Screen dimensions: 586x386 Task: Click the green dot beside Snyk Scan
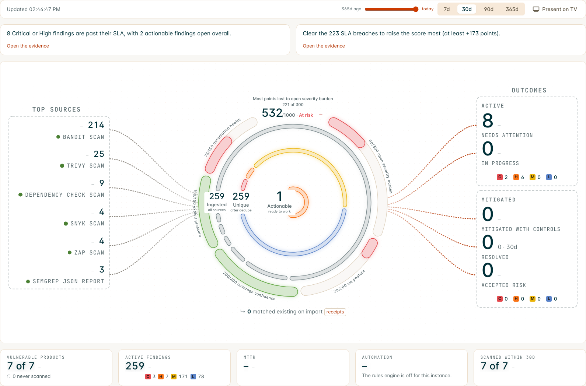point(66,224)
